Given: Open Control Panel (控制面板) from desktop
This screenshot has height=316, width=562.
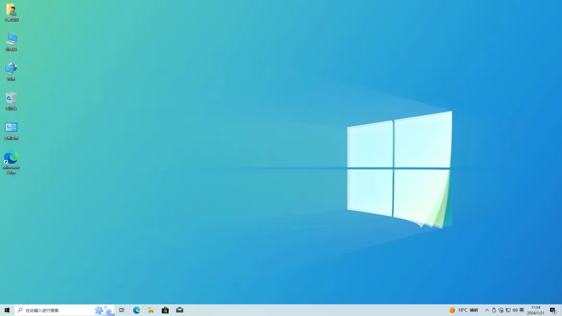Looking at the screenshot, I should coord(11,129).
